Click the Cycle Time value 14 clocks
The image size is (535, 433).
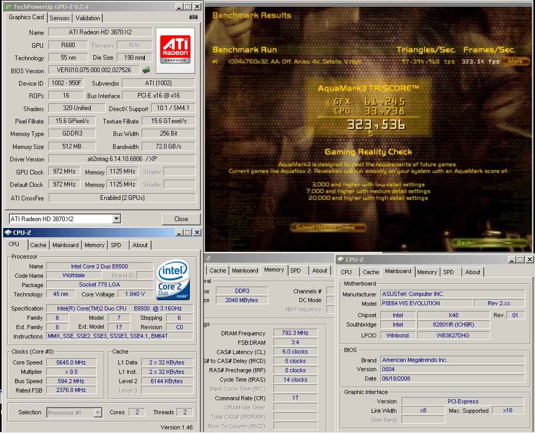pyautogui.click(x=295, y=380)
